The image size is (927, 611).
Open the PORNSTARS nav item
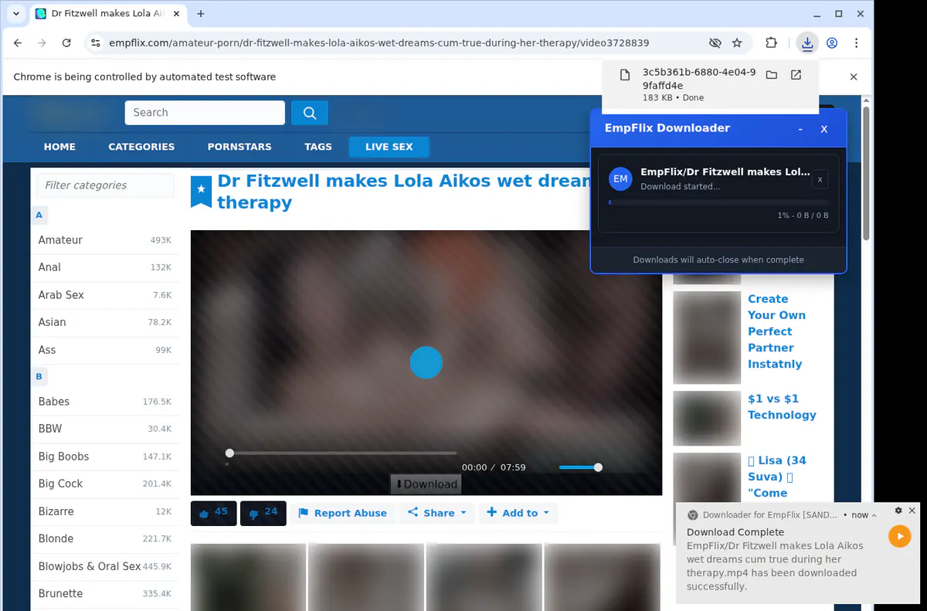pos(239,147)
